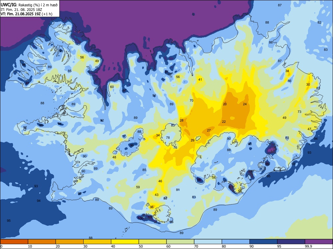Click the '99' value in the southeast
333x249 pixels.
pyautogui.click(x=267, y=164)
